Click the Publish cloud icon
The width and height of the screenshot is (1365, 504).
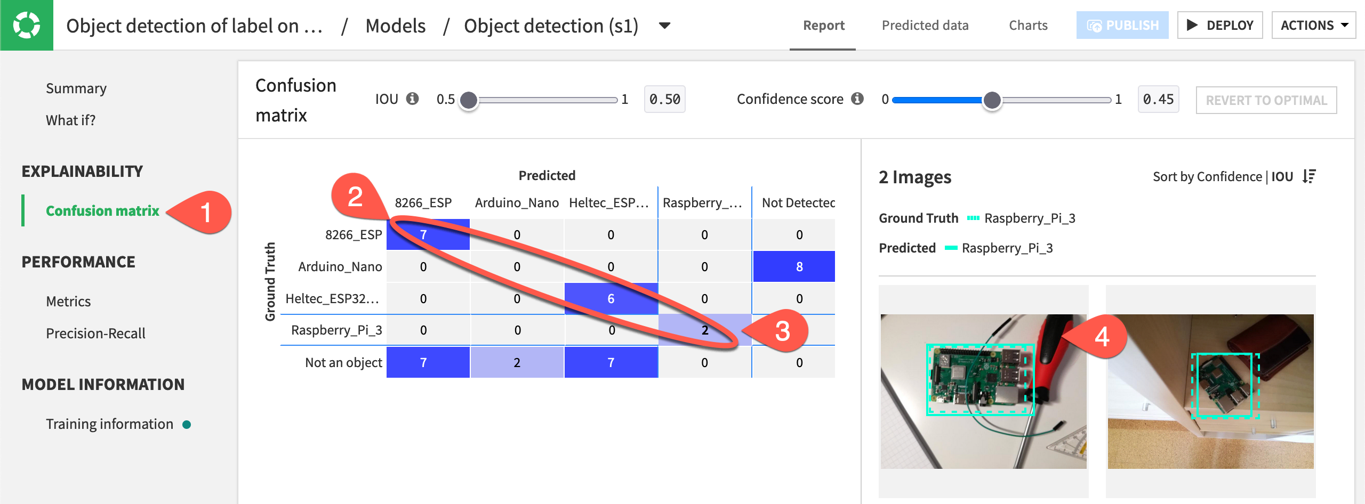1095,25
